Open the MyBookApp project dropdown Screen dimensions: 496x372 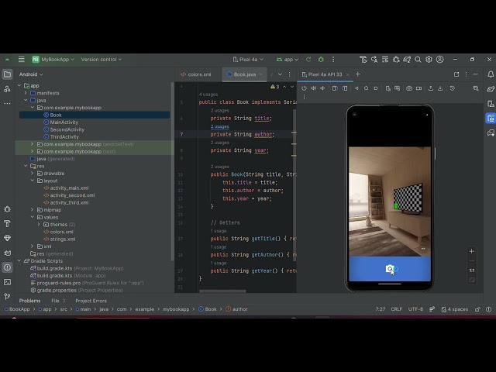point(53,60)
